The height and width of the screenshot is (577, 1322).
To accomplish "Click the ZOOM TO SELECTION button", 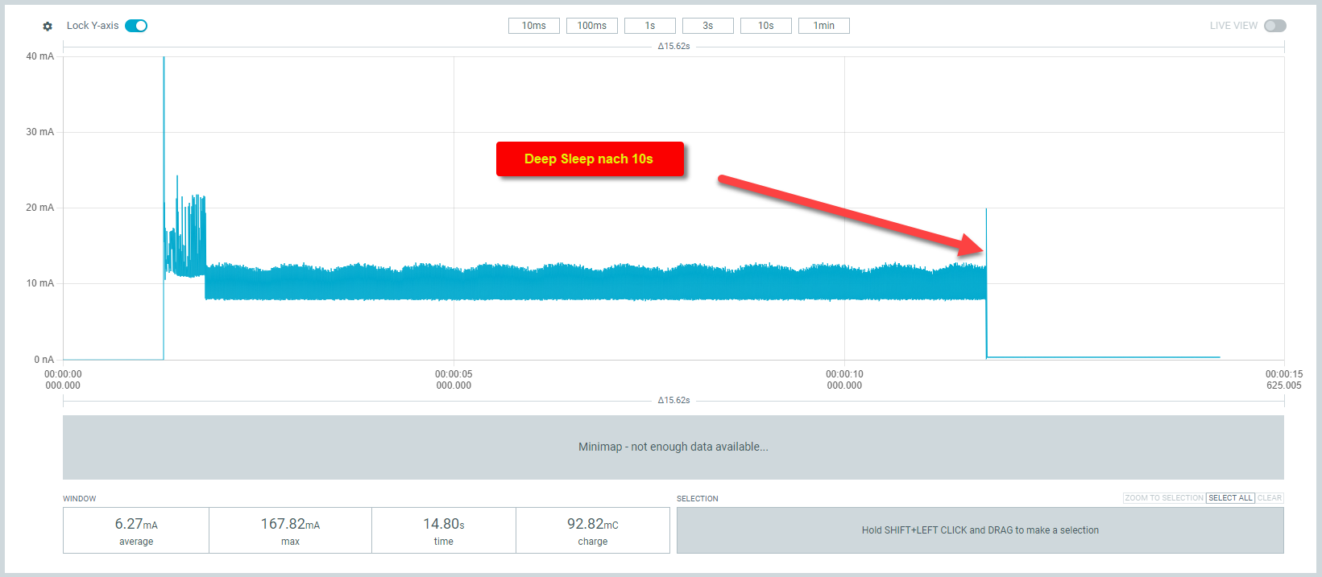I will pos(1163,498).
